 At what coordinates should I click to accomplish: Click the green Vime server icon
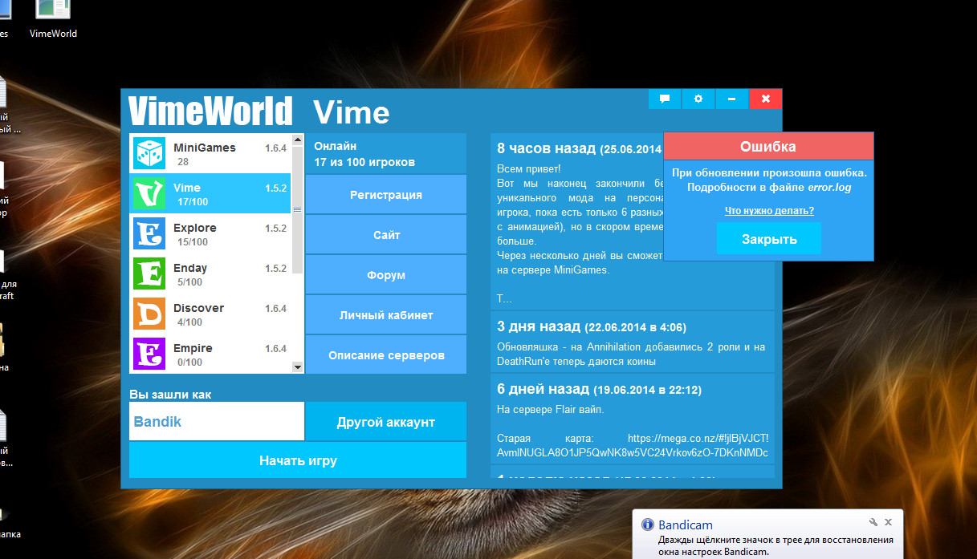[x=149, y=193]
